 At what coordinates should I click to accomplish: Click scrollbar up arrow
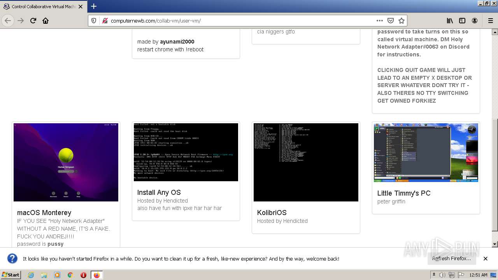pos(494,32)
